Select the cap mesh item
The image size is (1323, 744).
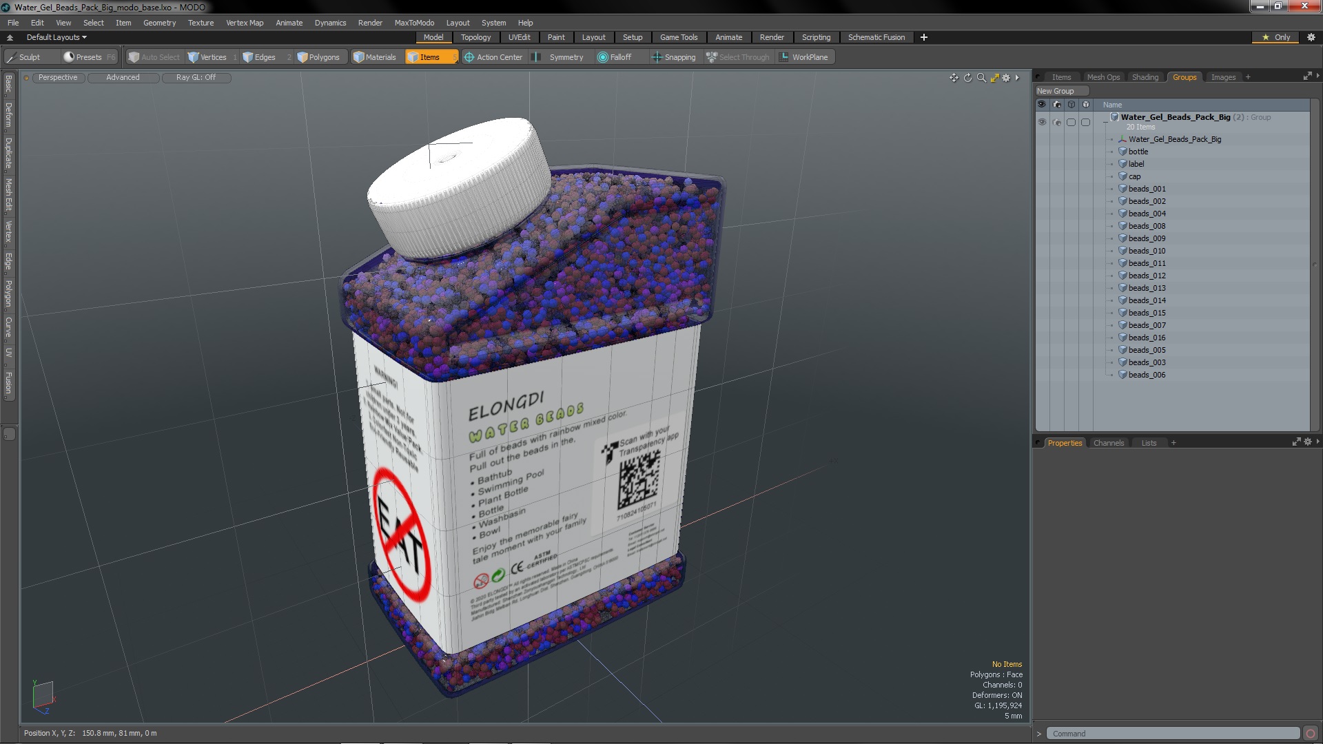1134,176
